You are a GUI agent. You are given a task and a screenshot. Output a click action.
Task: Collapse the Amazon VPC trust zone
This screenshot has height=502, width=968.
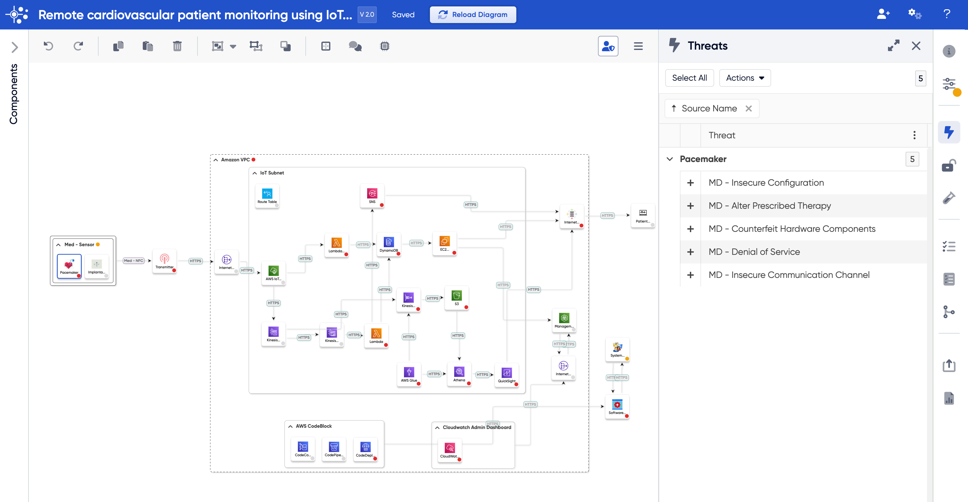216,160
